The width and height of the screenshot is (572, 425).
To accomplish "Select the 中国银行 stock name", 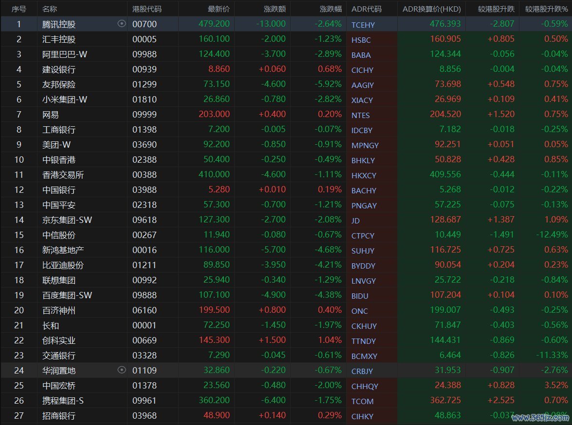I will 59,190.
